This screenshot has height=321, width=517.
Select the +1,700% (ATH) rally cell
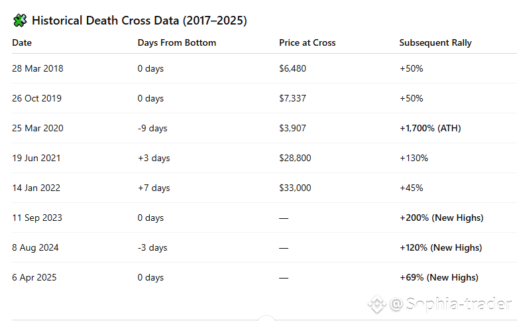(x=430, y=128)
